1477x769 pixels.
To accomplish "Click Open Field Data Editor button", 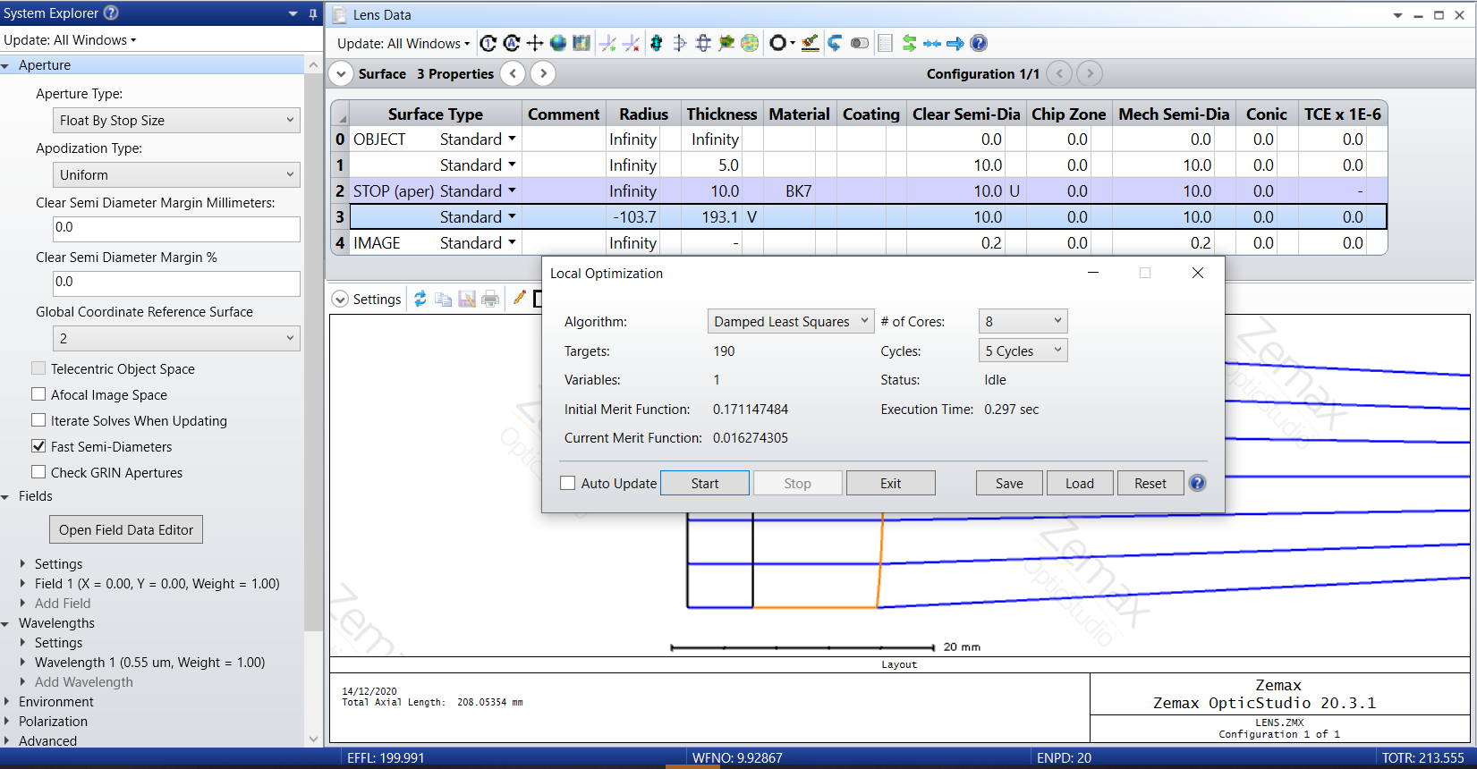I will pyautogui.click(x=126, y=530).
